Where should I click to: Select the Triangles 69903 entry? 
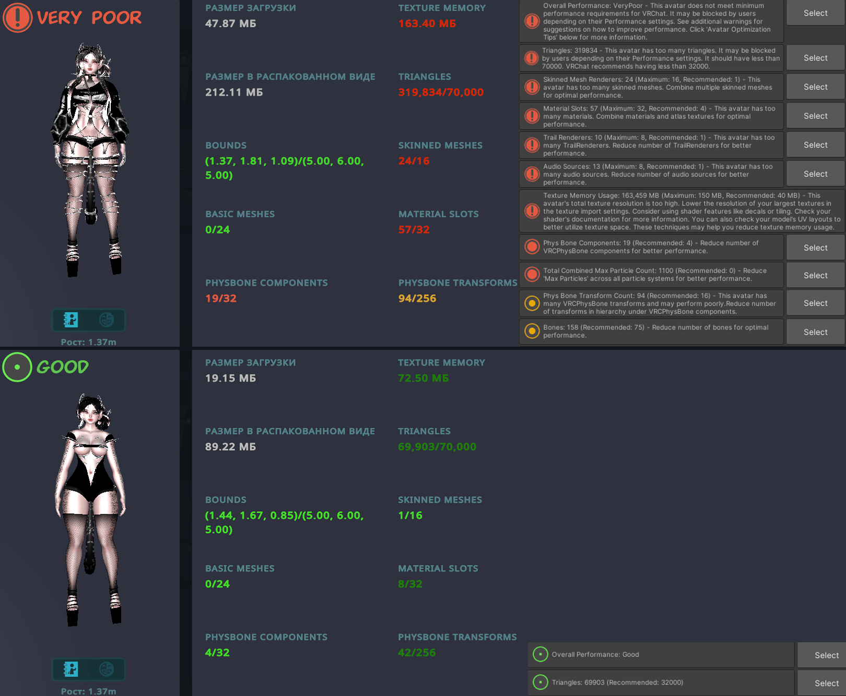(x=827, y=683)
